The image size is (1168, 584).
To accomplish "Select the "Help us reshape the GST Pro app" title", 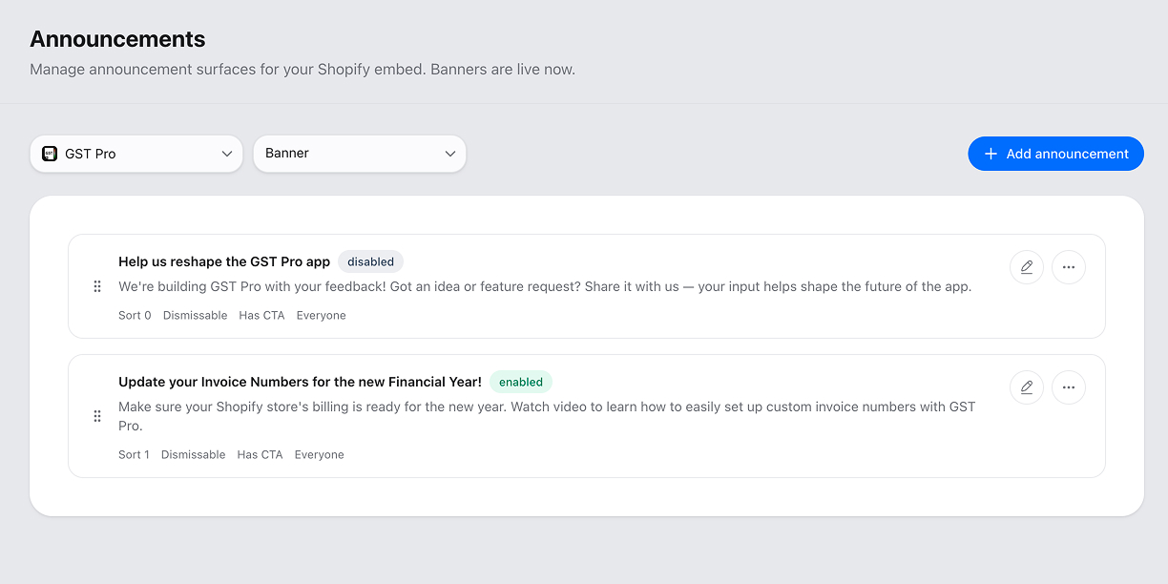I will pyautogui.click(x=224, y=261).
